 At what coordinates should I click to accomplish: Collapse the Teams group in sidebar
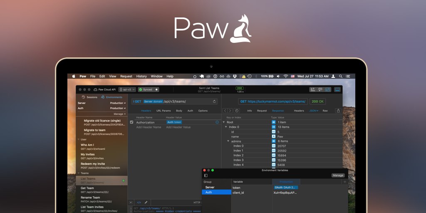(x=79, y=173)
